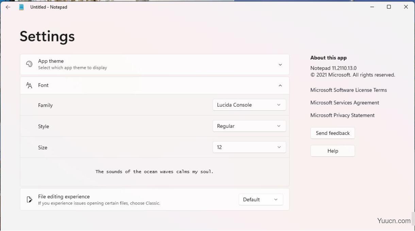The width and height of the screenshot is (415, 231).
Task: Click the App theme title text
Action: pos(51,61)
